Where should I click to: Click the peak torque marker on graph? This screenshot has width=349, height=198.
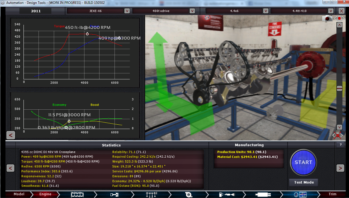point(87,34)
